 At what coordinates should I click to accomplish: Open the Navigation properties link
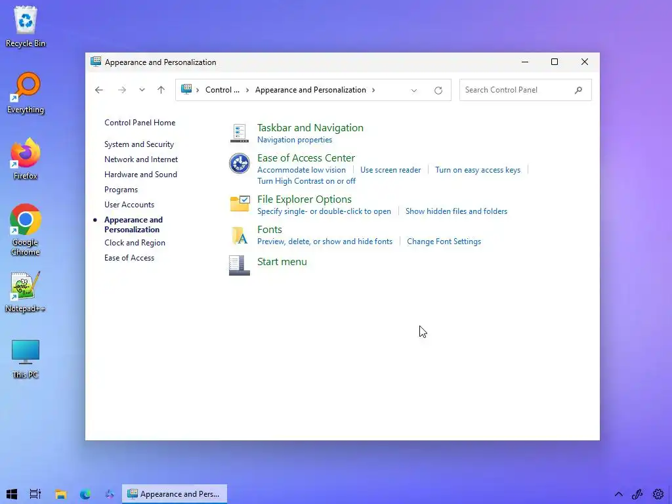[295, 140]
